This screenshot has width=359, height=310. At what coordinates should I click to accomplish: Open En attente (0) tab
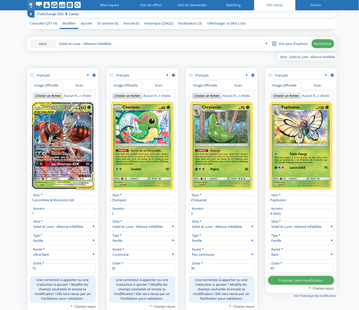tap(108, 23)
